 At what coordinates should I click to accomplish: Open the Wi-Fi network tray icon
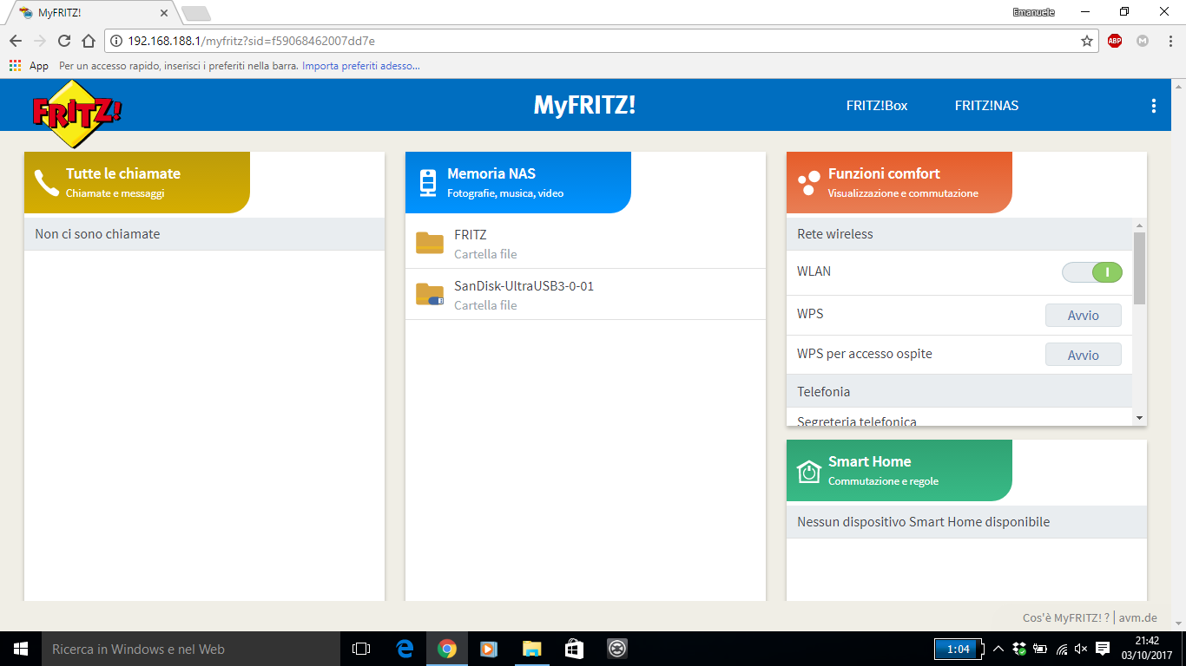(x=1061, y=649)
